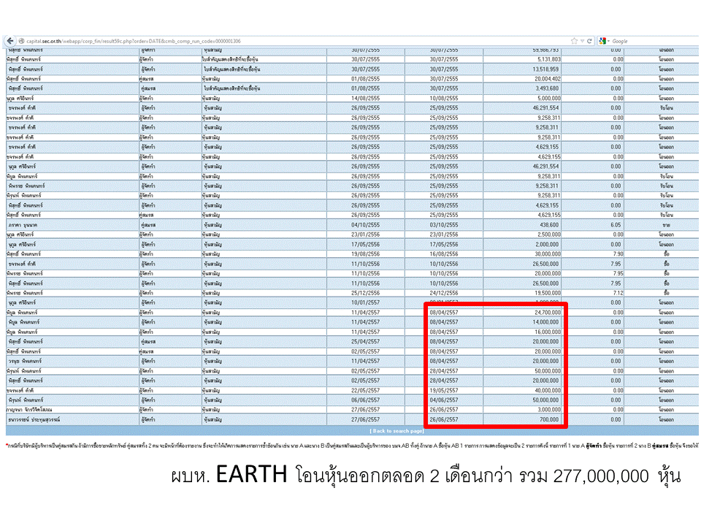Reload the page with the refresh icon
Viewport: 701px width, 526px height.
590,41
